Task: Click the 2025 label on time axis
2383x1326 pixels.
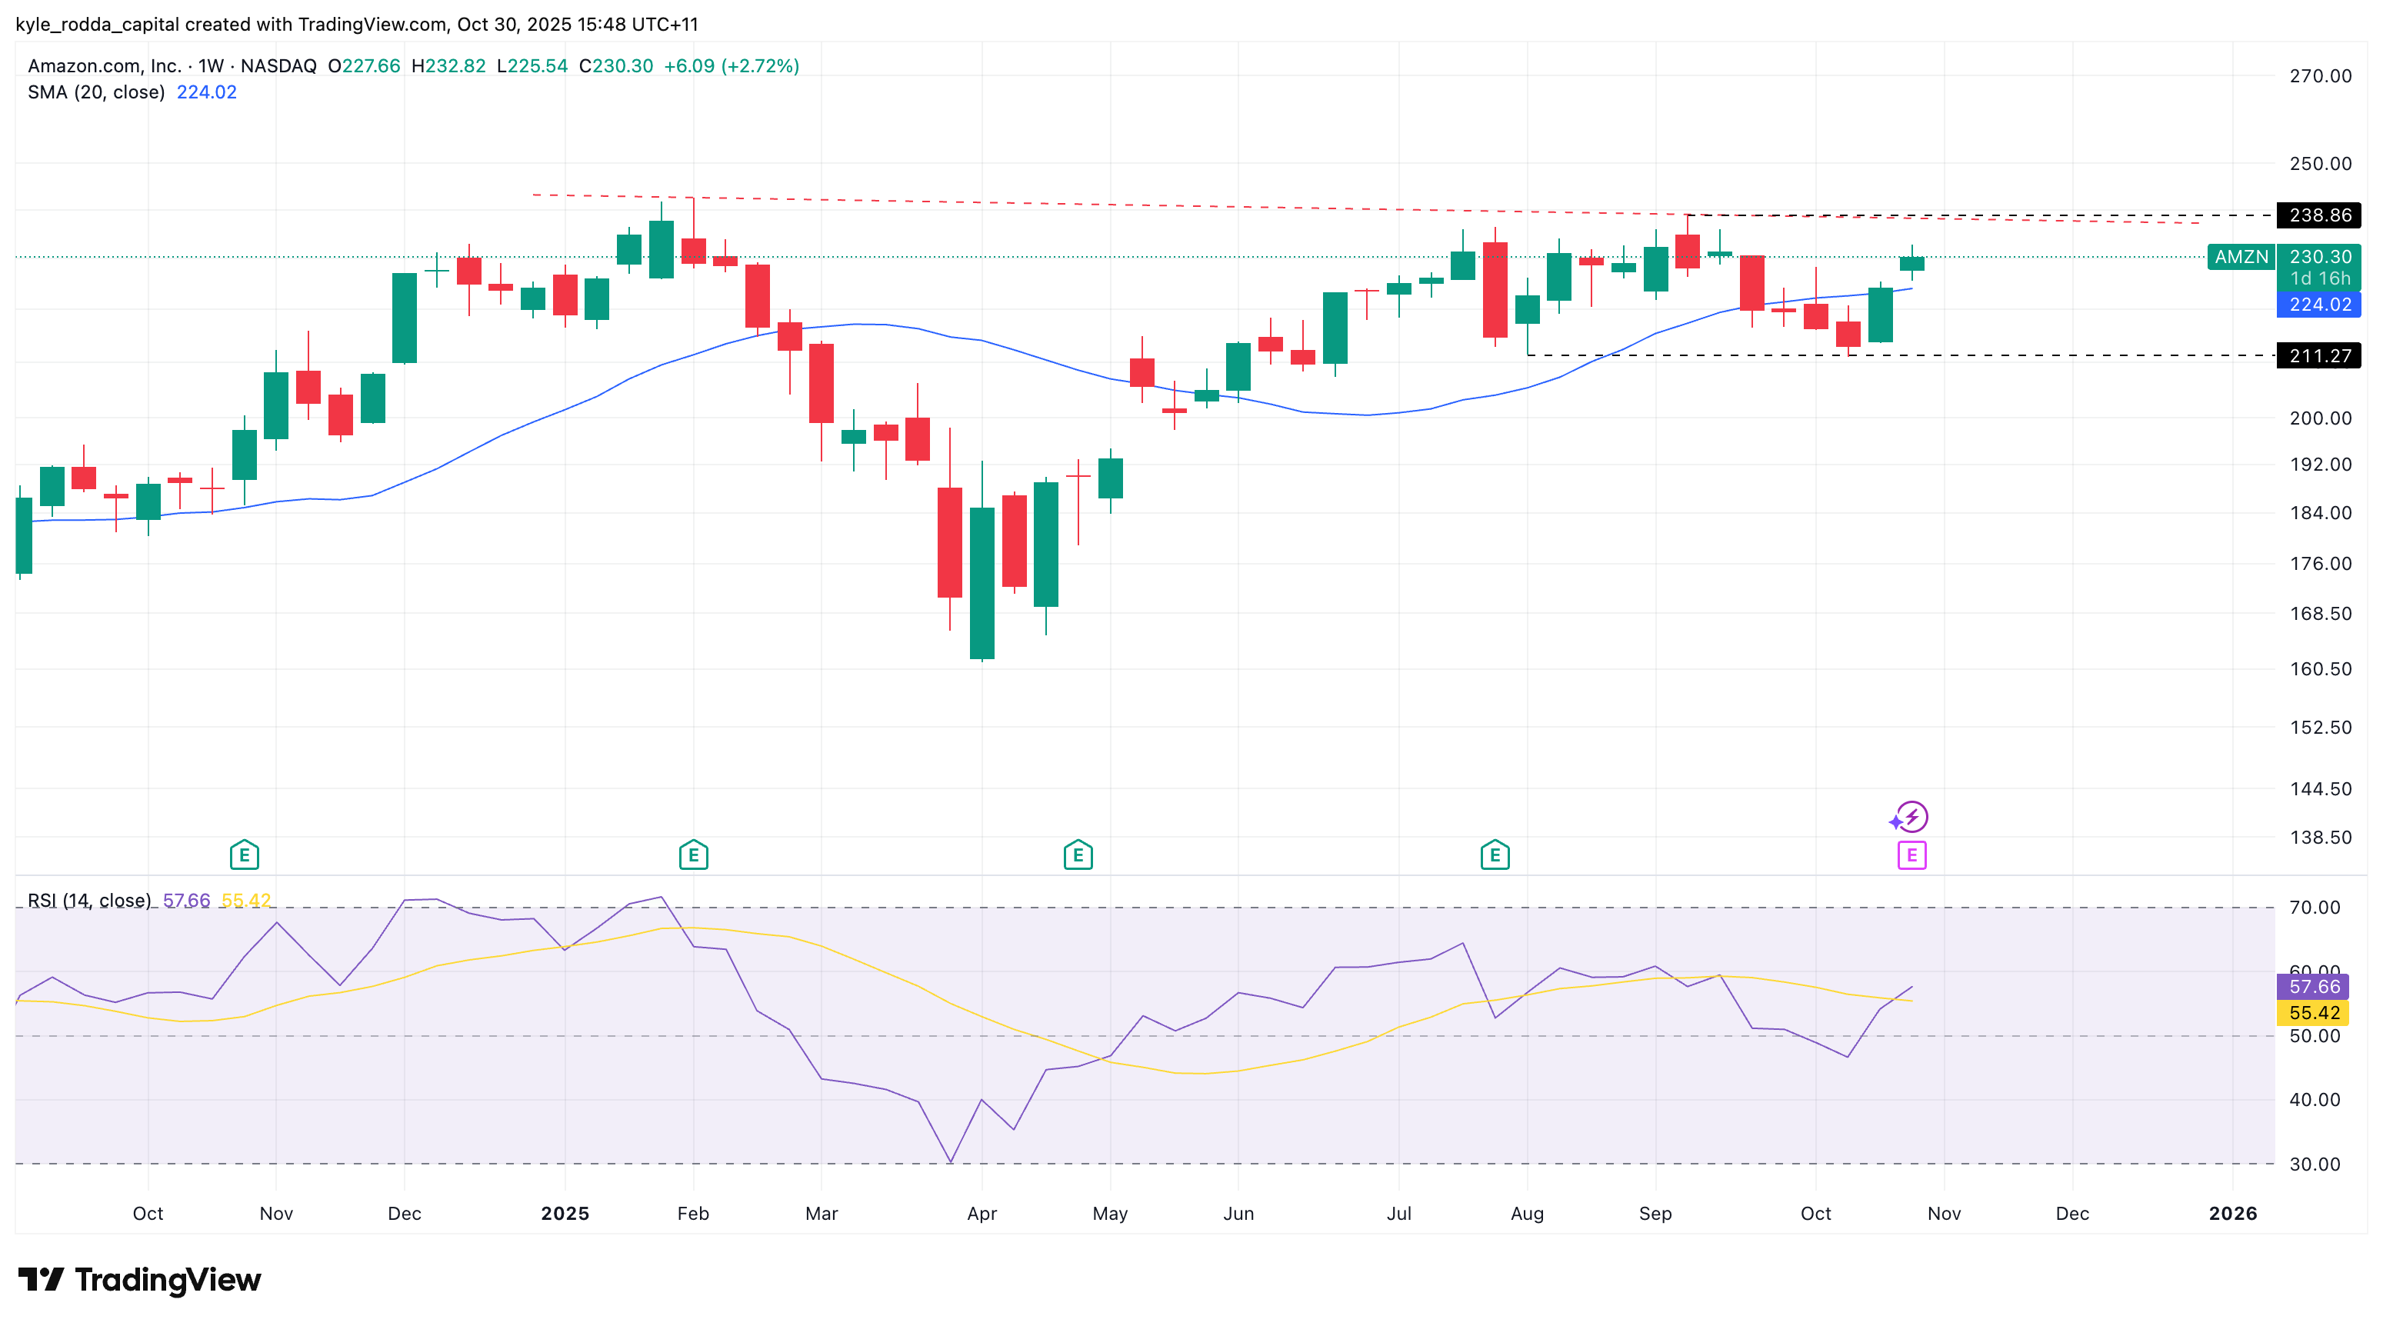Action: [565, 1213]
